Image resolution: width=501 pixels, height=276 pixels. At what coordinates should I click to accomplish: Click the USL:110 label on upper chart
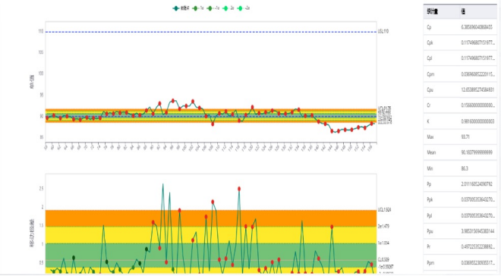[x=383, y=31]
